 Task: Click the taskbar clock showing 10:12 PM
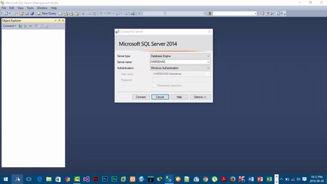tap(317, 179)
